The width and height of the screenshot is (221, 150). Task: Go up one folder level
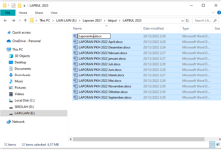(25, 21)
